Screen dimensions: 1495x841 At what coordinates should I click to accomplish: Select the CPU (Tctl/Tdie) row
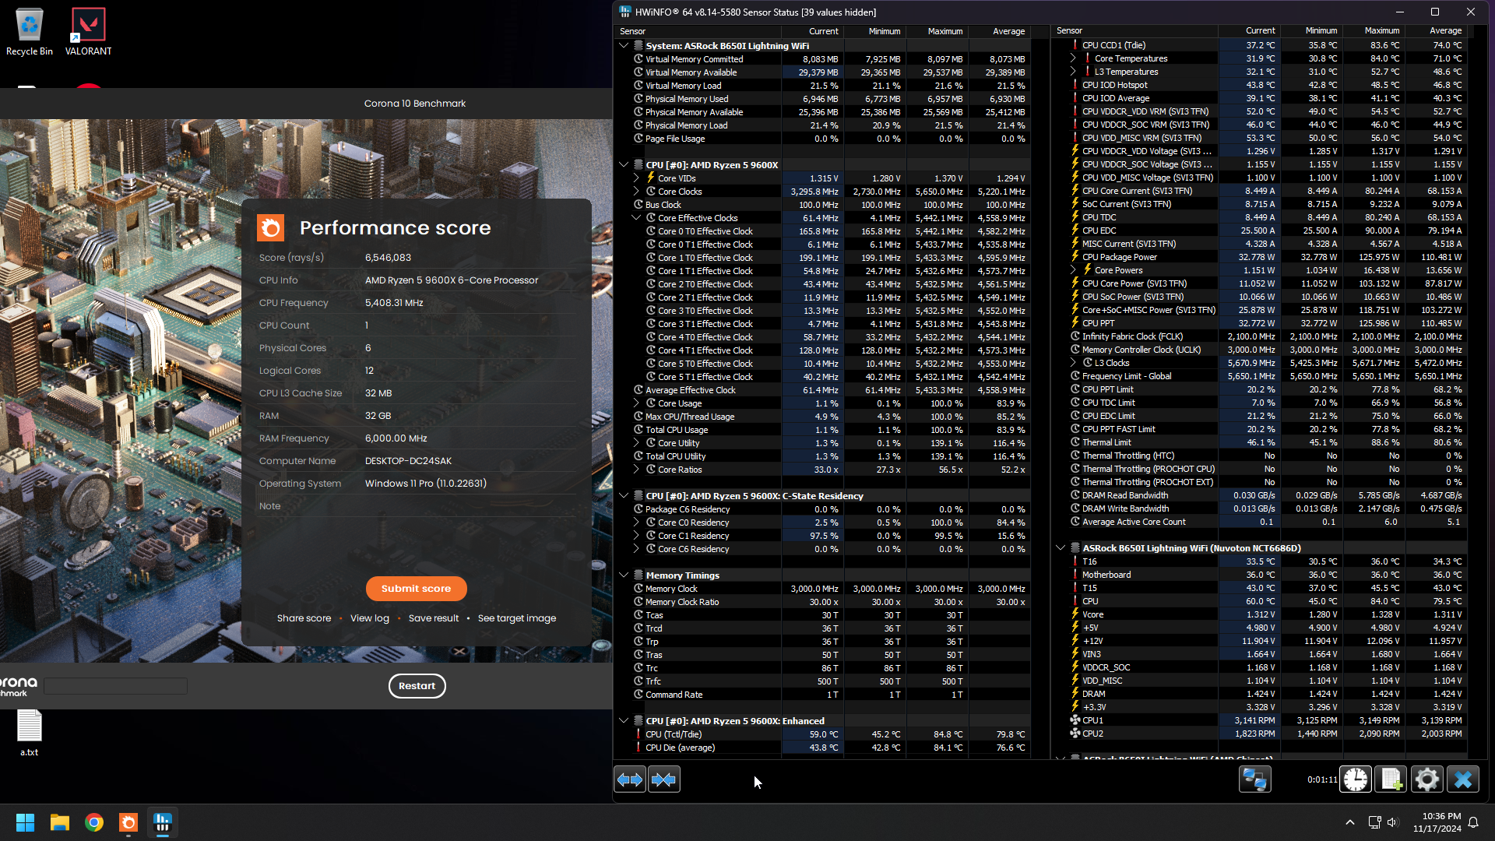[822, 734]
